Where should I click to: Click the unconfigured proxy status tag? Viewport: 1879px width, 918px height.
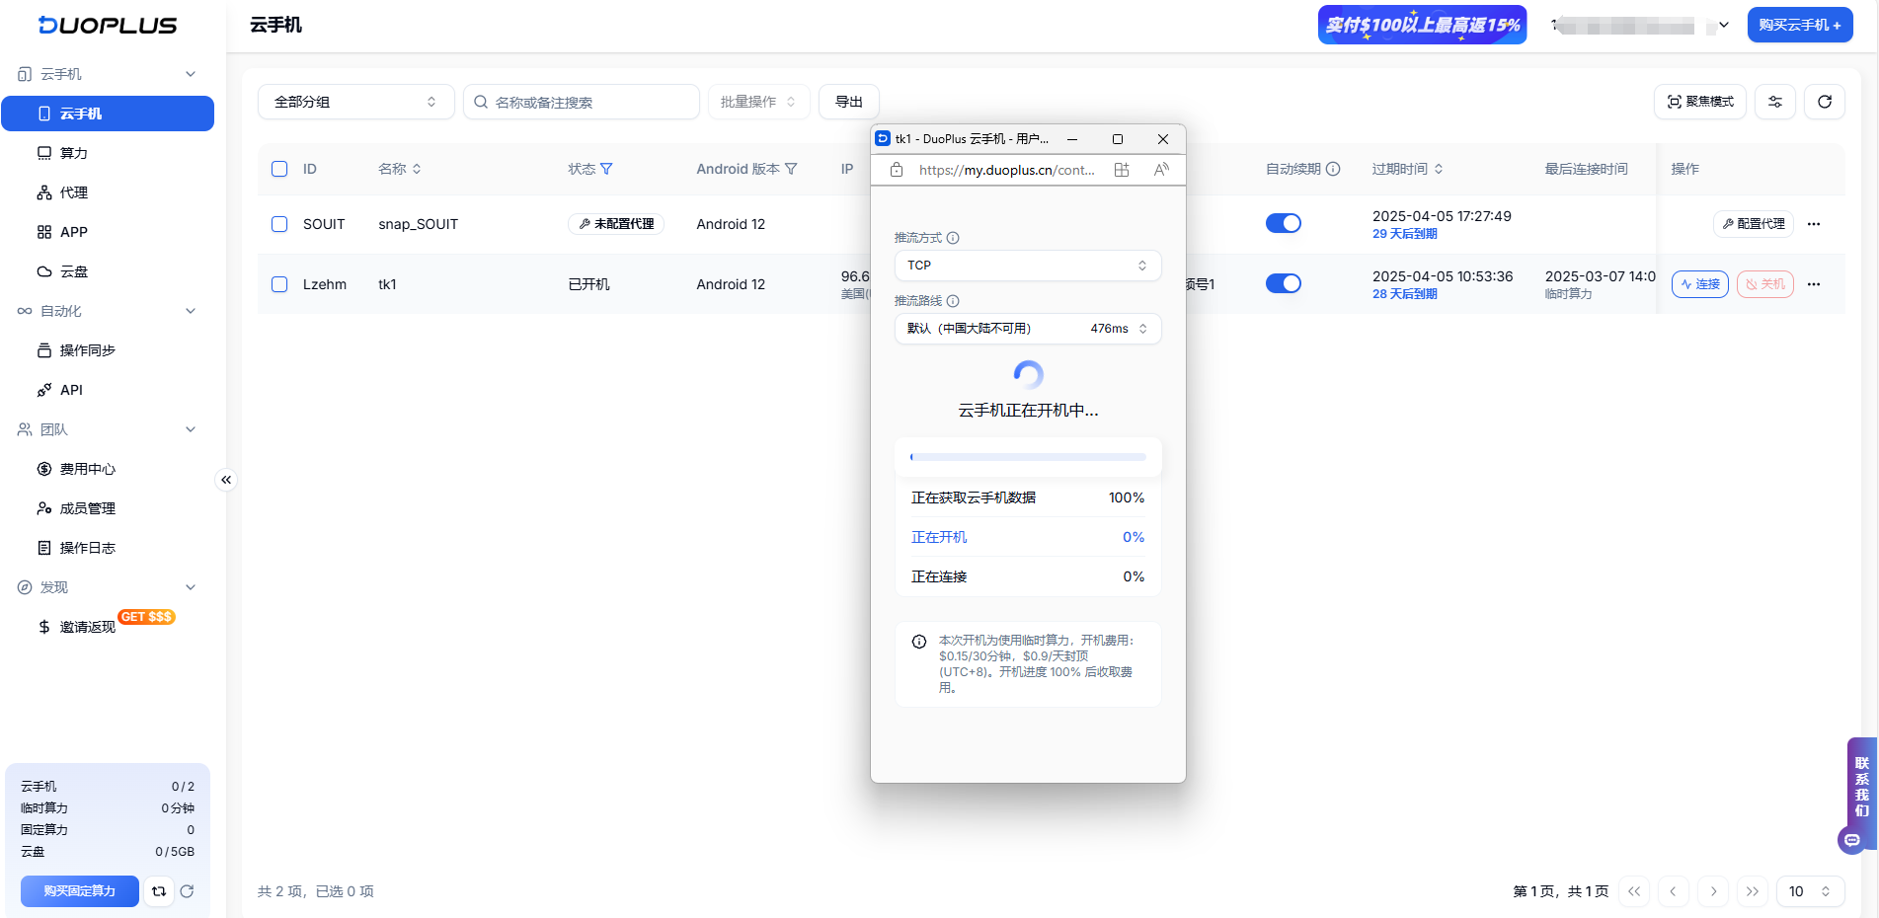616,224
